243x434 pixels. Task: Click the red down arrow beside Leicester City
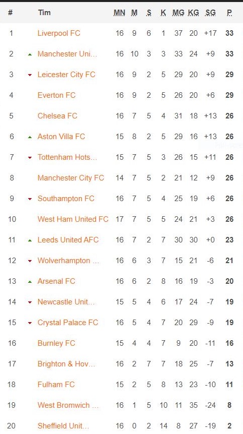tap(30, 75)
